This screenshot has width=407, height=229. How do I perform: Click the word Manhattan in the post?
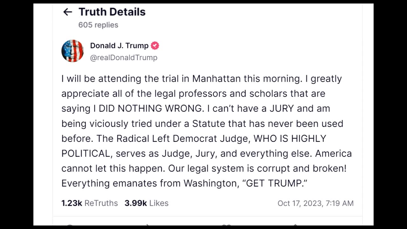[216, 79]
